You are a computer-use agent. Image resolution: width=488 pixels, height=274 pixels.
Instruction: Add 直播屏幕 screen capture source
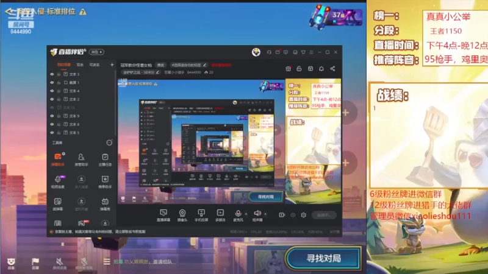pos(163,216)
